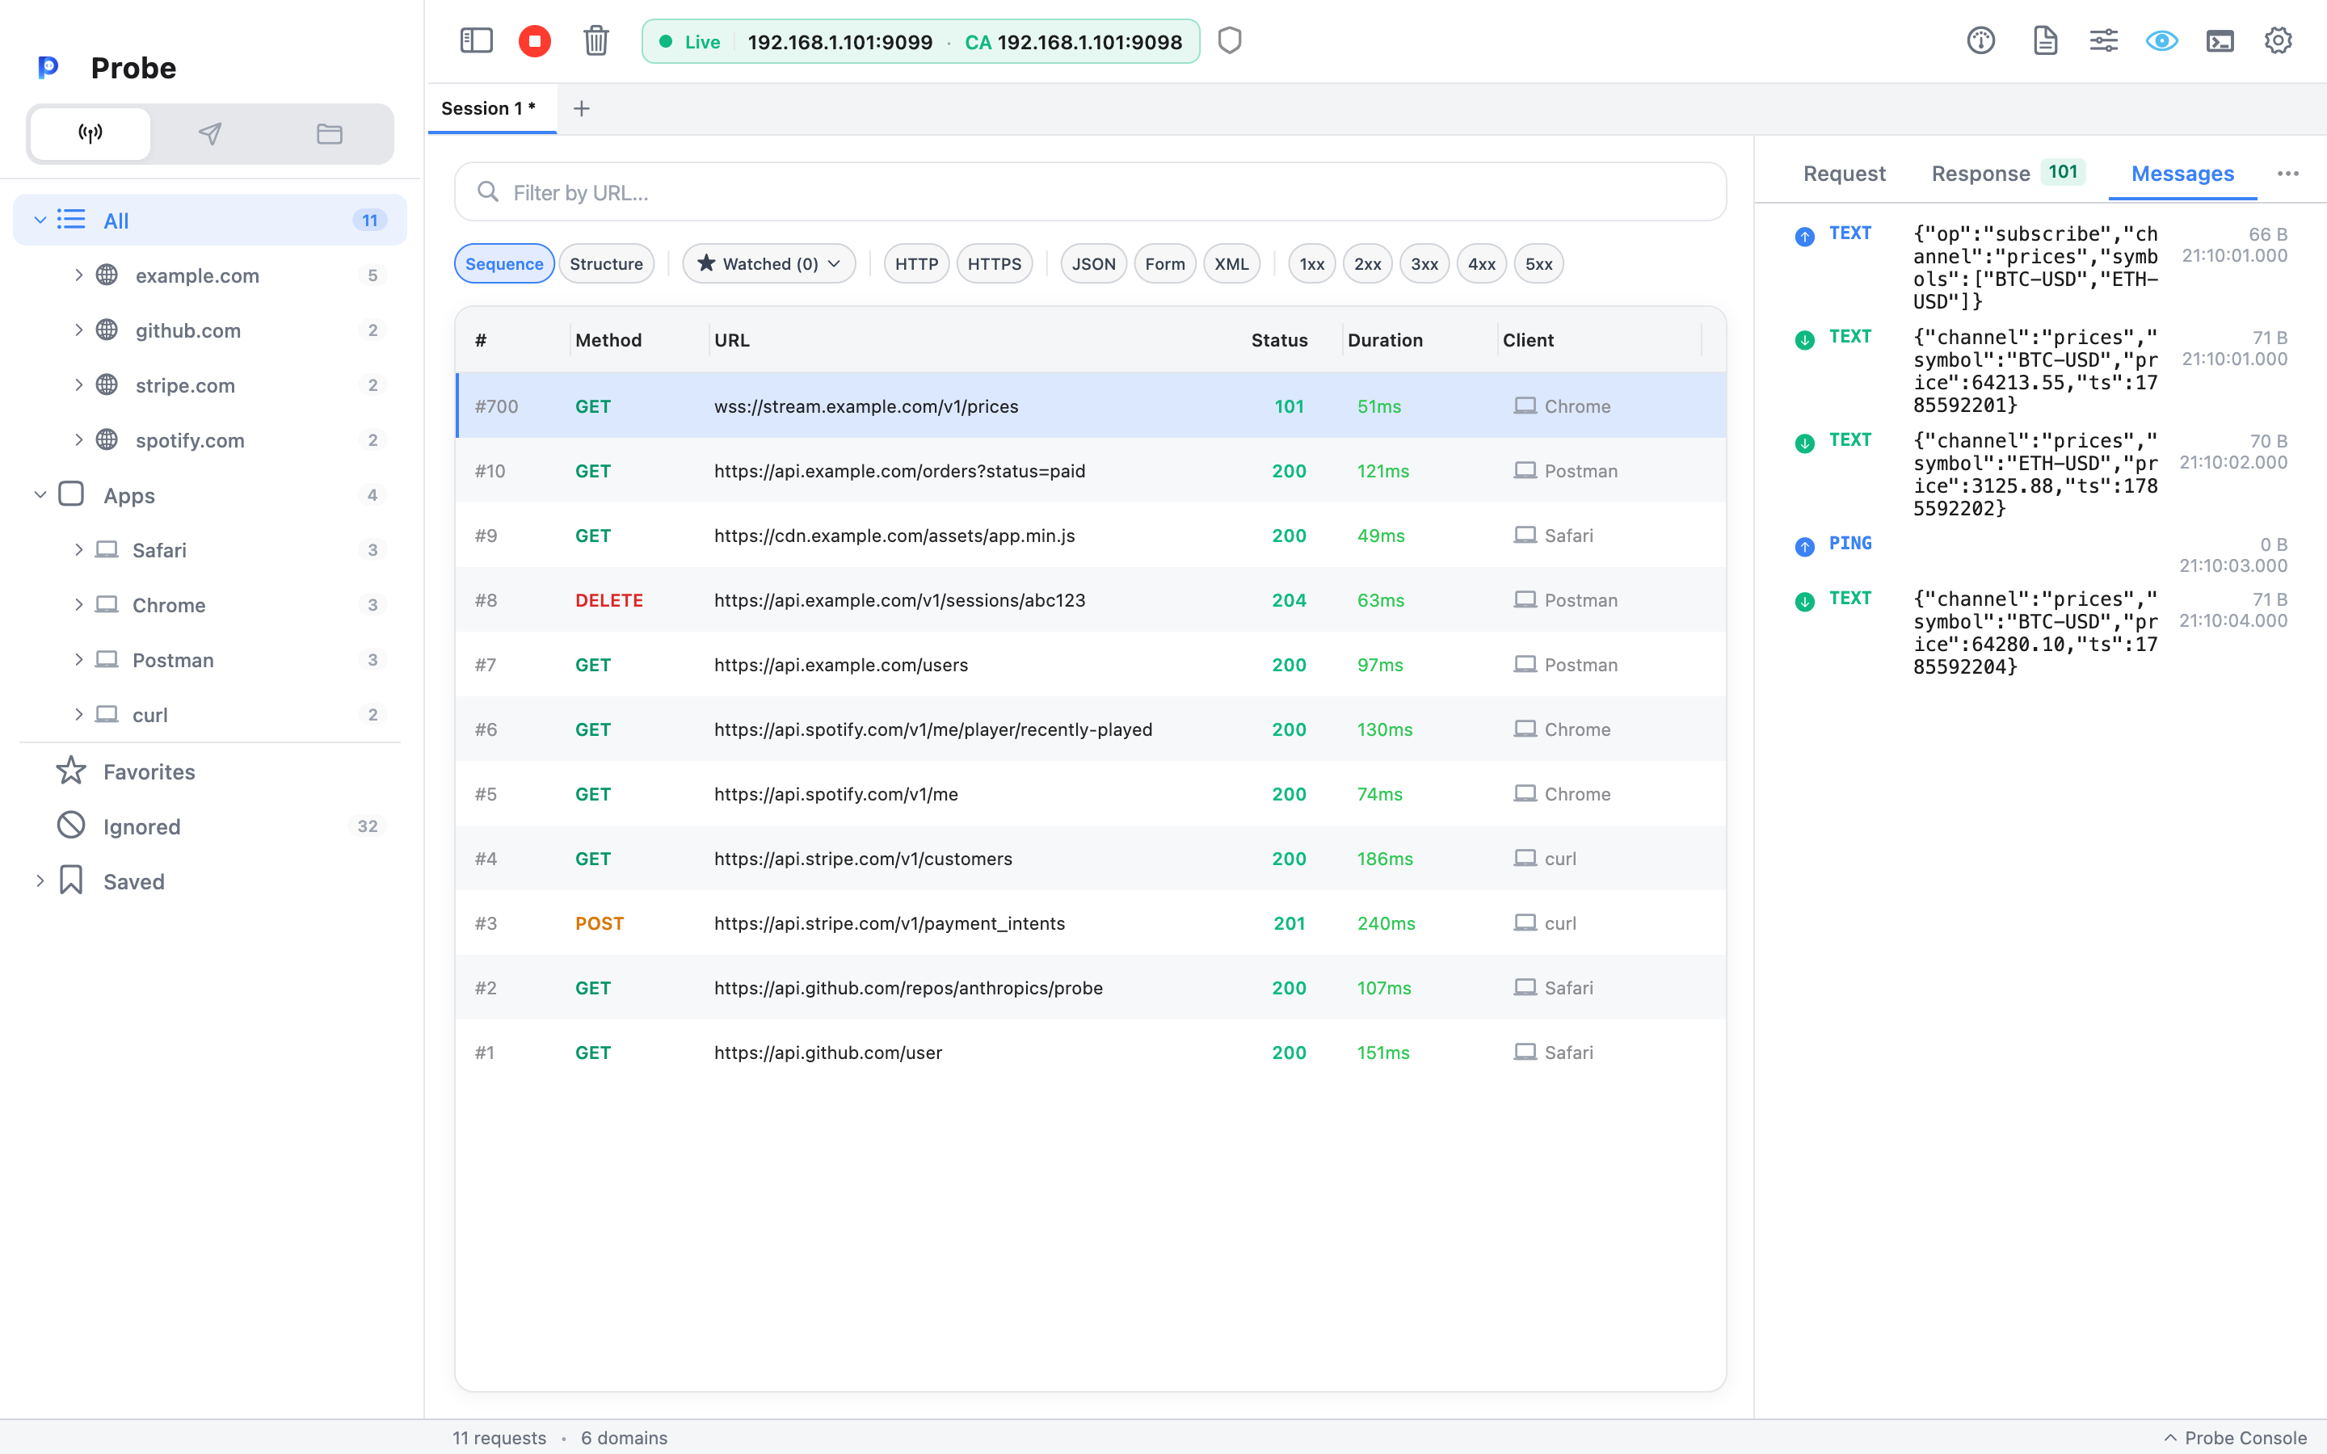This screenshot has width=2327, height=1454.
Task: Click the download arrow icon on ETH-USD message
Action: (1805, 443)
